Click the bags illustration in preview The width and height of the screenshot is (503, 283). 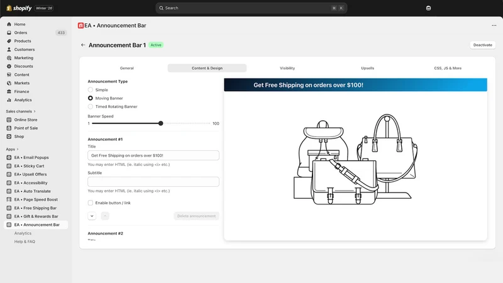pos(355,160)
